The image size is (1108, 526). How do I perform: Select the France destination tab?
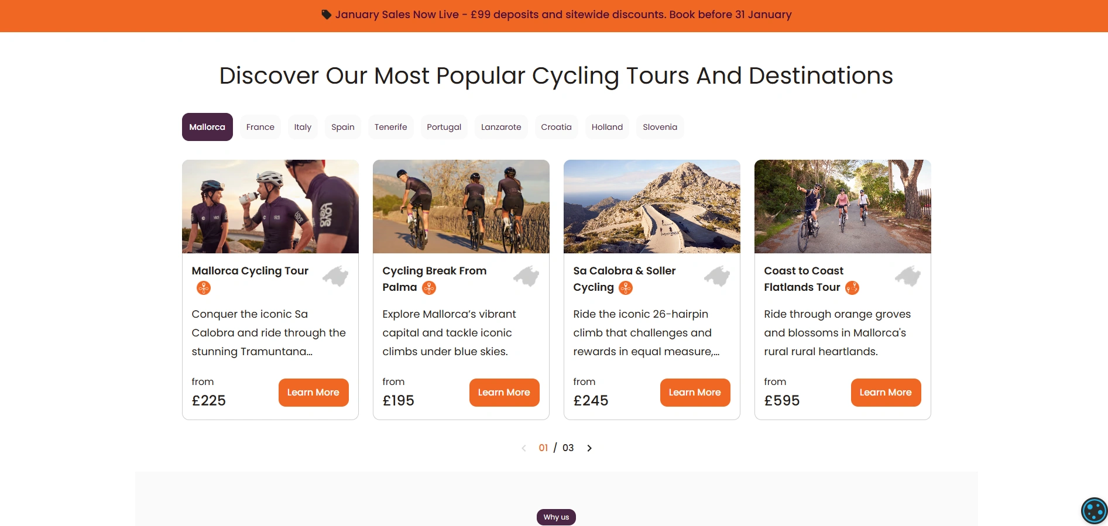[260, 127]
